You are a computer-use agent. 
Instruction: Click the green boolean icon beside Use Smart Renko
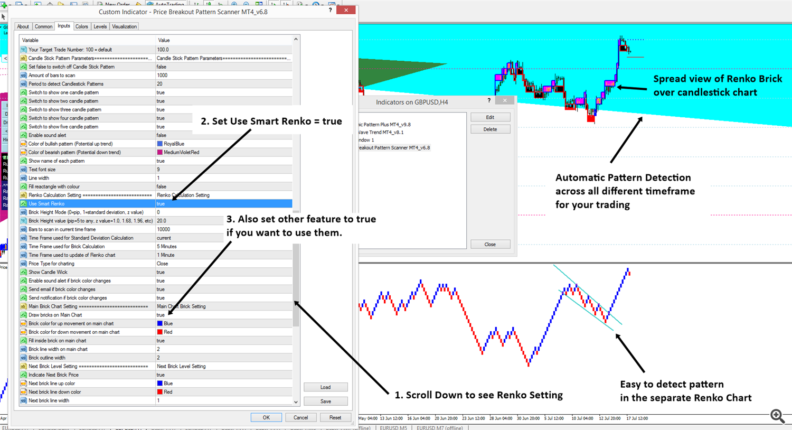tap(23, 204)
